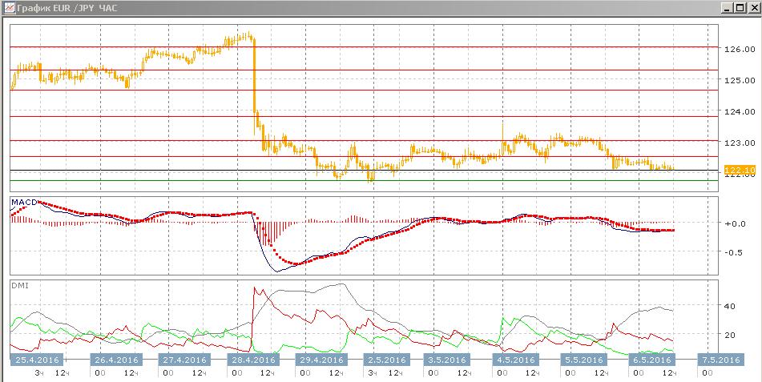762x382 pixels.
Task: Select the 27.4.2016 date marker
Action: 184,360
